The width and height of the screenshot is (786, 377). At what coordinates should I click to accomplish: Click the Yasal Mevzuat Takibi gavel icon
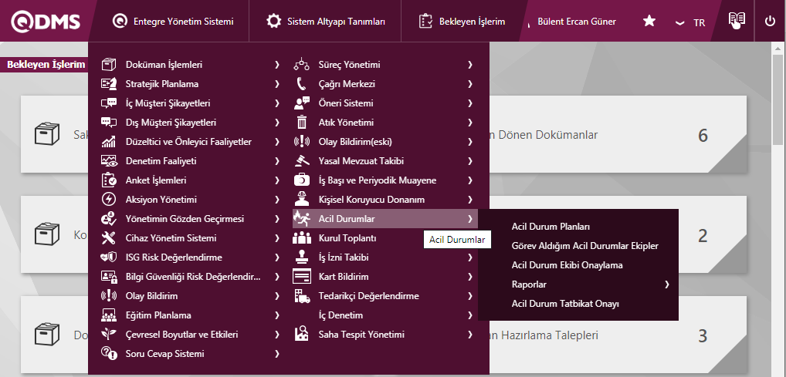point(302,161)
